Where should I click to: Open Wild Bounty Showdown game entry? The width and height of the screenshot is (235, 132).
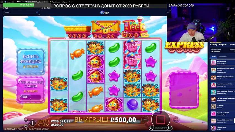223,78
